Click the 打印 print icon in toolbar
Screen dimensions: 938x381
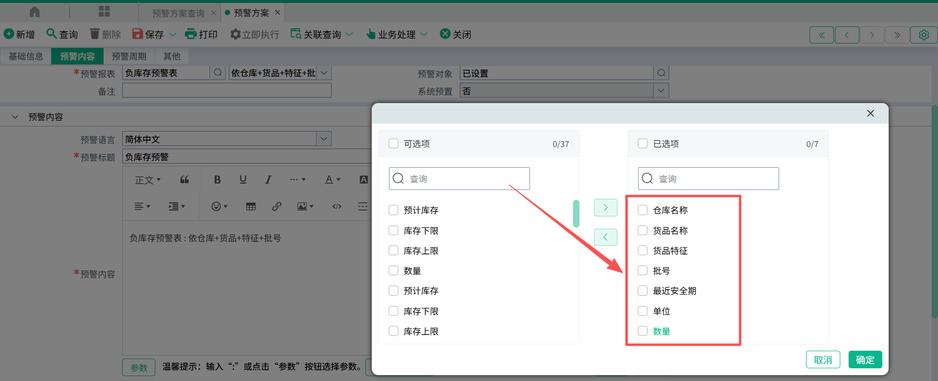191,34
